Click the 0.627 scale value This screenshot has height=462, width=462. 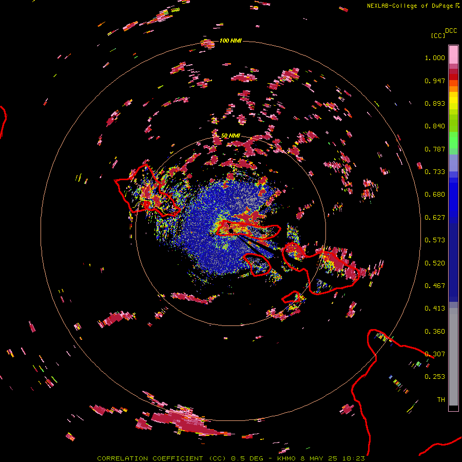(x=435, y=218)
